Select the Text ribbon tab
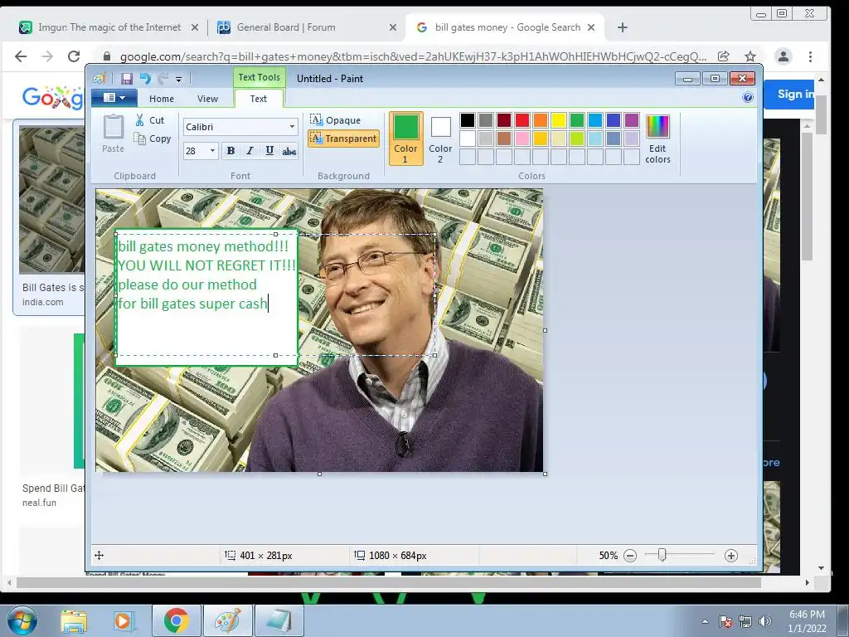Image resolution: width=849 pixels, height=637 pixels. [x=259, y=99]
